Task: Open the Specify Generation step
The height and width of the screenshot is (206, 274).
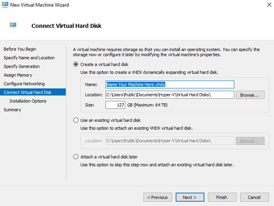Action: (21, 66)
